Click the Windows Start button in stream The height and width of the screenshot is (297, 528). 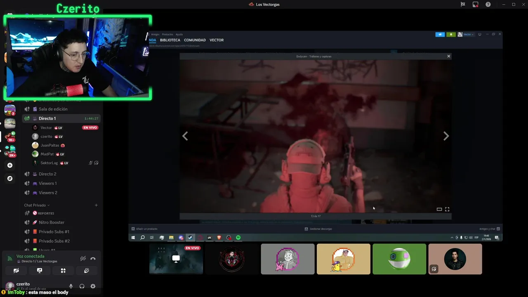pos(133,238)
